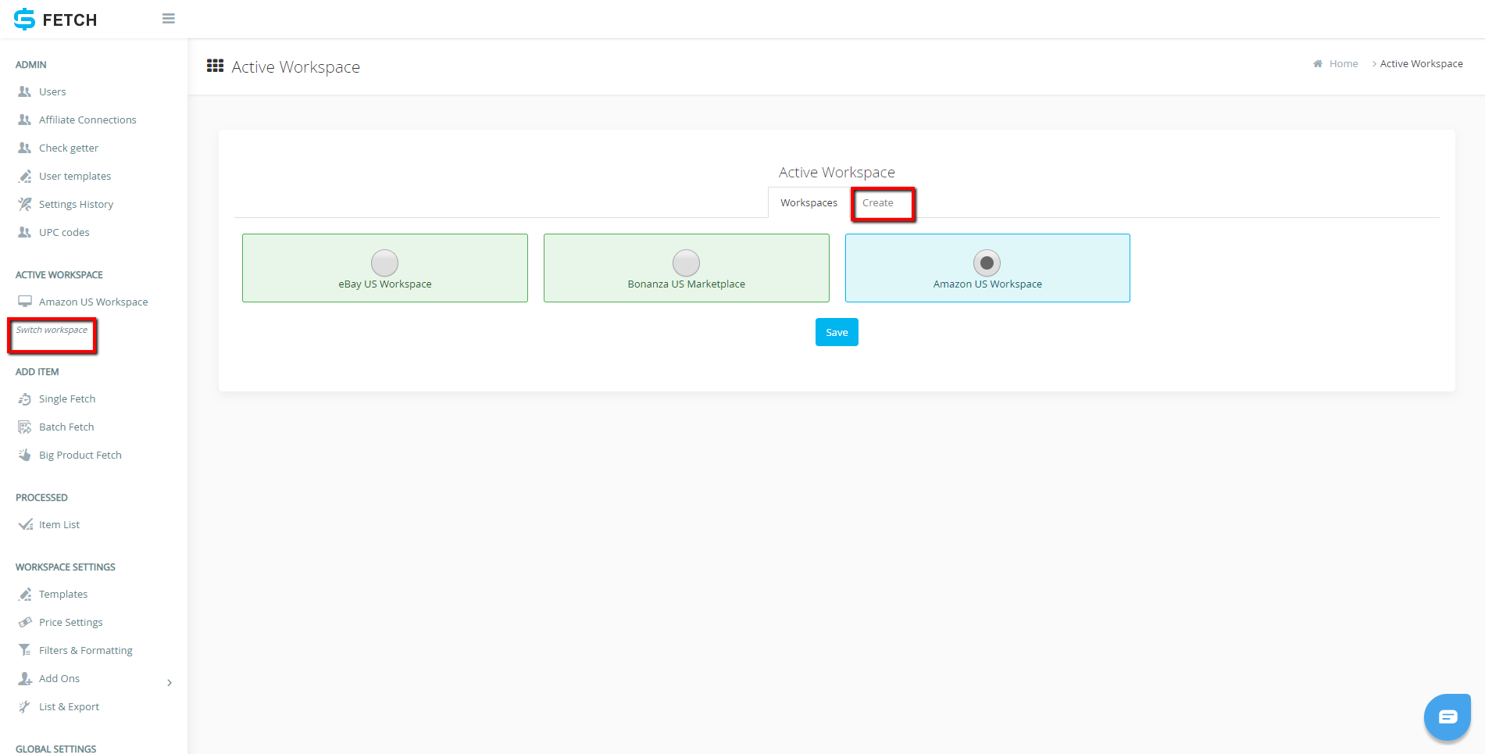Click the Home breadcrumb link
The image size is (1485, 754).
[1344, 63]
